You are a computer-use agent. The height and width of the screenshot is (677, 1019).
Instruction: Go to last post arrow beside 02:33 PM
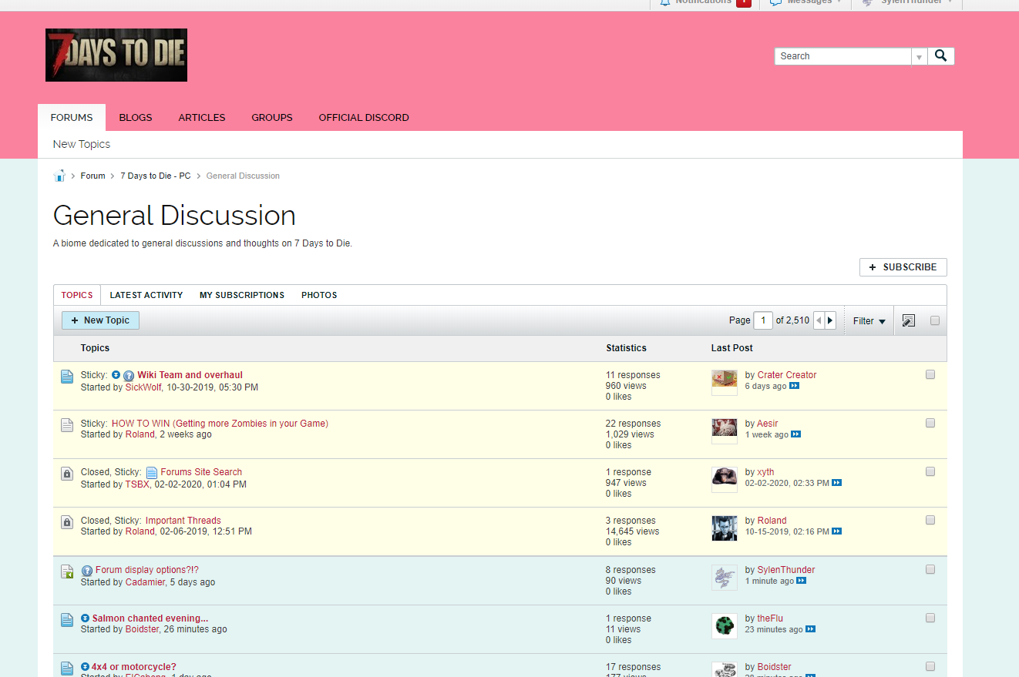pyautogui.click(x=837, y=483)
